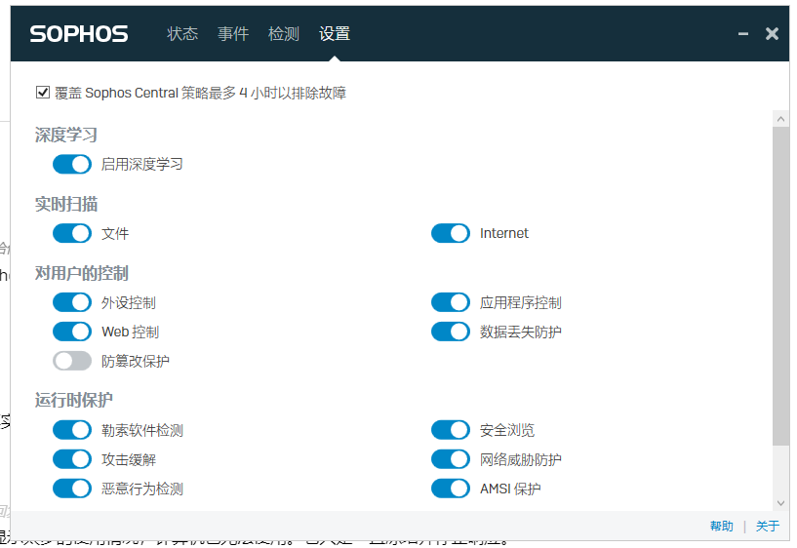The height and width of the screenshot is (548, 797).
Task: Click the scrollbar up arrow
Action: pos(780,119)
